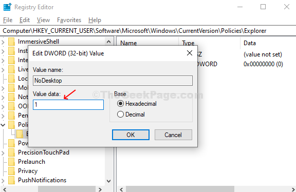Click the folder icon of Not... key

click(x=11, y=97)
